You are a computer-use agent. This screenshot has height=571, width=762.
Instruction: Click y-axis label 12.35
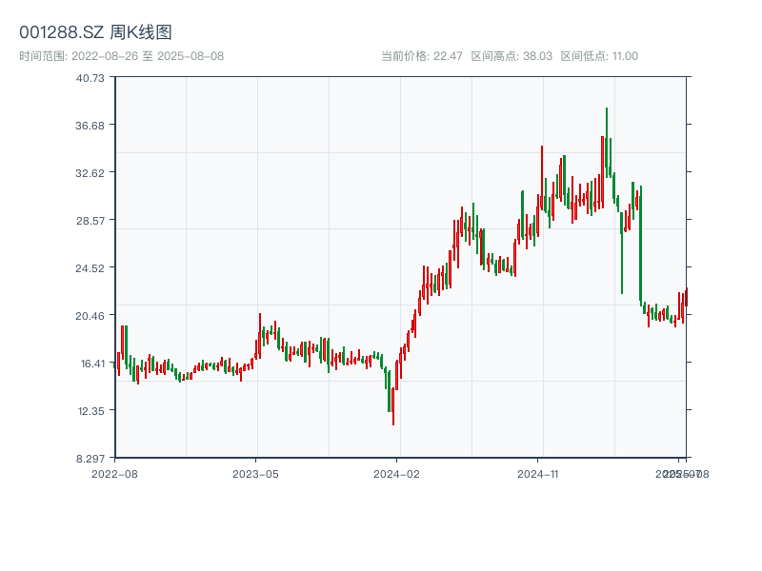[91, 411]
